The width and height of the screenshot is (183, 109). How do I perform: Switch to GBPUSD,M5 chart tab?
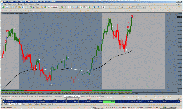32,96
